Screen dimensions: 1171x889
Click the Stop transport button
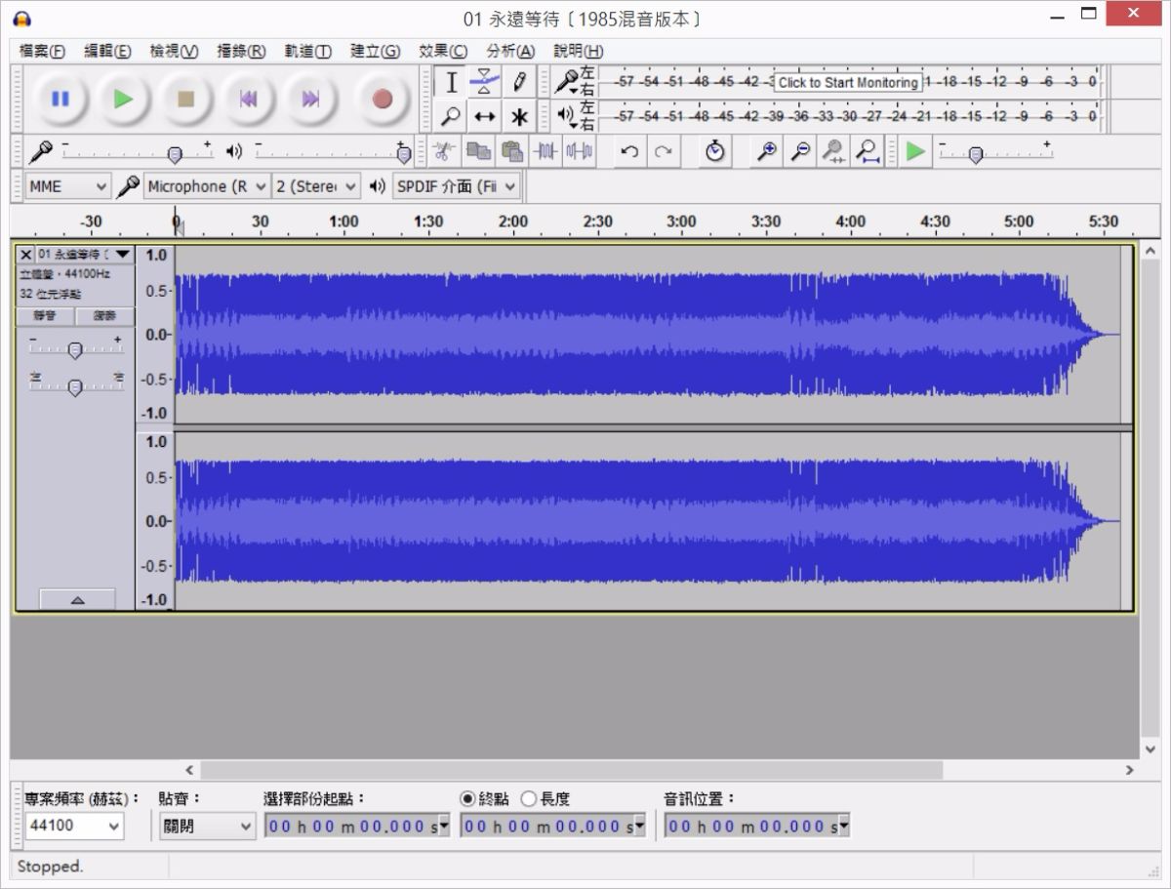click(x=185, y=99)
